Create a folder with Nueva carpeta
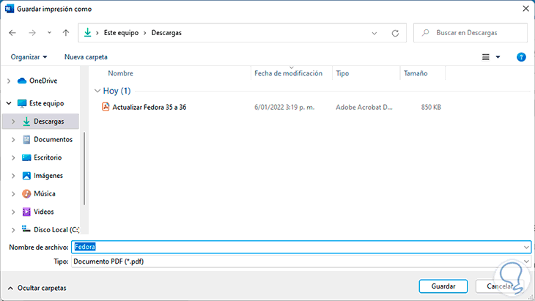The height and width of the screenshot is (301, 535). coord(86,57)
